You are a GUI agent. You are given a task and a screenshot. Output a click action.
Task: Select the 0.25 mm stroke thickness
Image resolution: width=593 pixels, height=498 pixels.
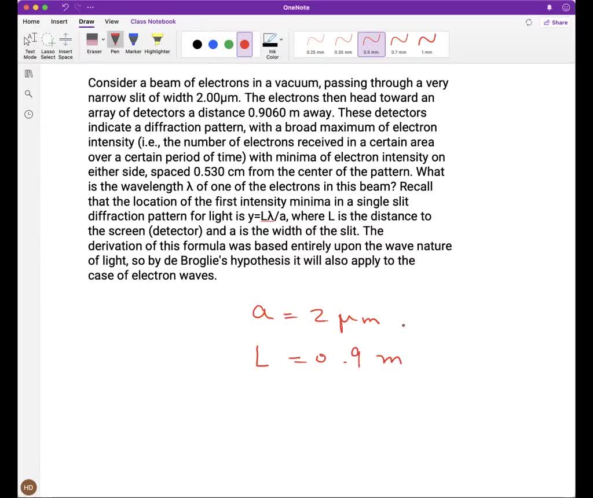pyautogui.click(x=316, y=43)
